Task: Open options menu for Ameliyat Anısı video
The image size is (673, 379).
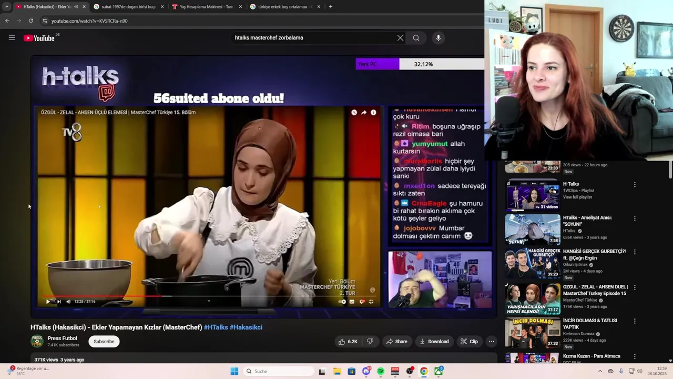Action: (635, 218)
